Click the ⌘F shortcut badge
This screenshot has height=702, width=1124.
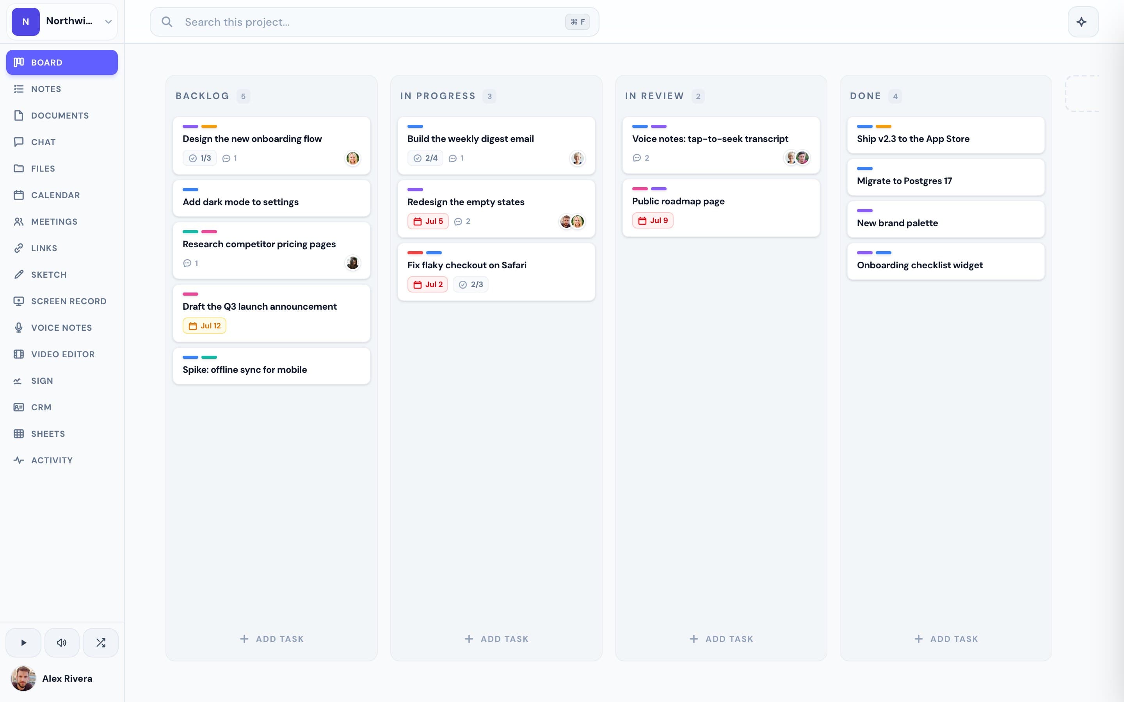point(577,22)
